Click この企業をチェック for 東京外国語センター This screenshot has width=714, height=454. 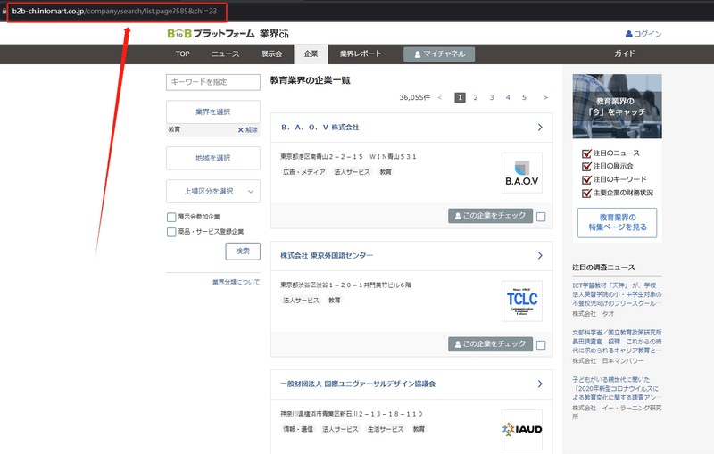coord(490,344)
